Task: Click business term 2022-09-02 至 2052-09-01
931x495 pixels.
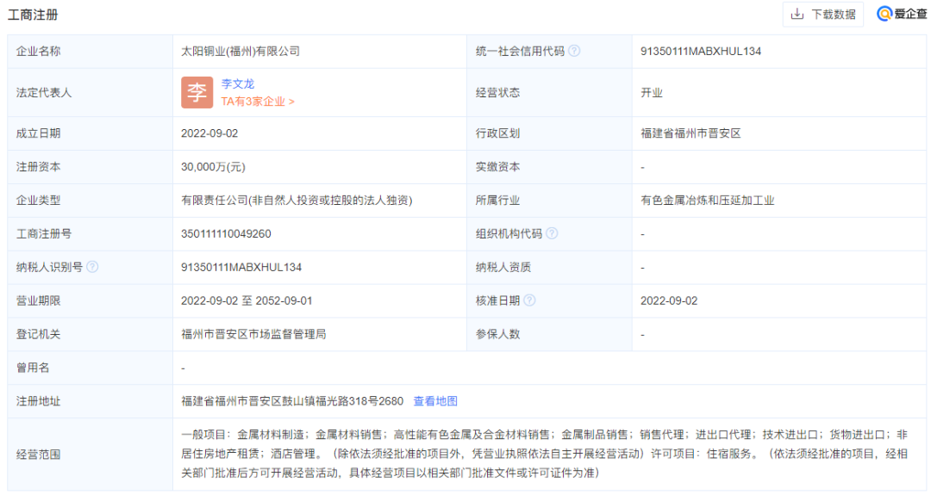Action: pyautogui.click(x=247, y=300)
